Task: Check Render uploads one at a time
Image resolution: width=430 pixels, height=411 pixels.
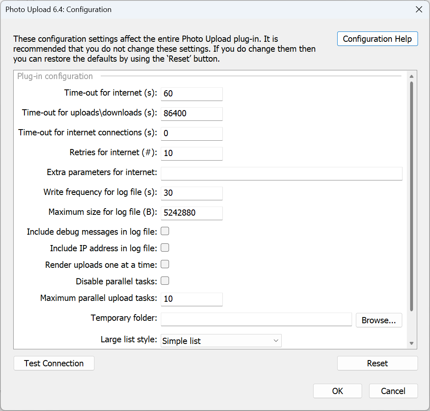Action: [x=165, y=264]
